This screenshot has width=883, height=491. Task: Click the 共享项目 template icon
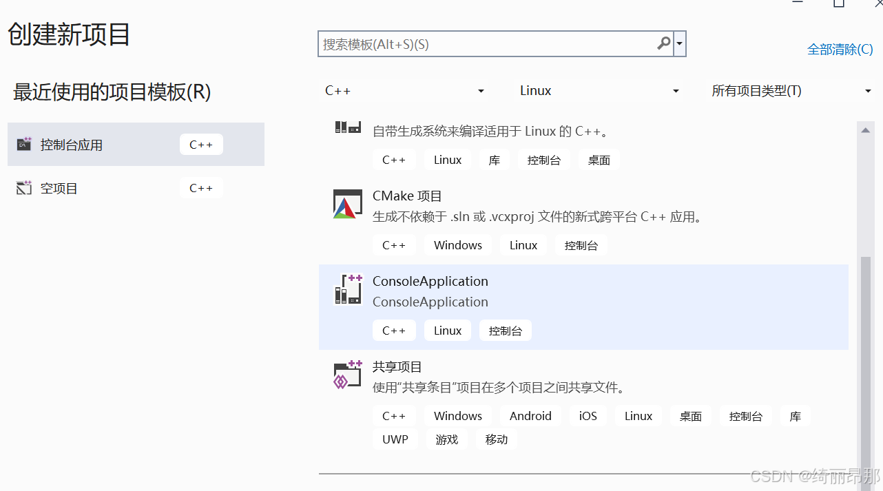click(x=348, y=375)
